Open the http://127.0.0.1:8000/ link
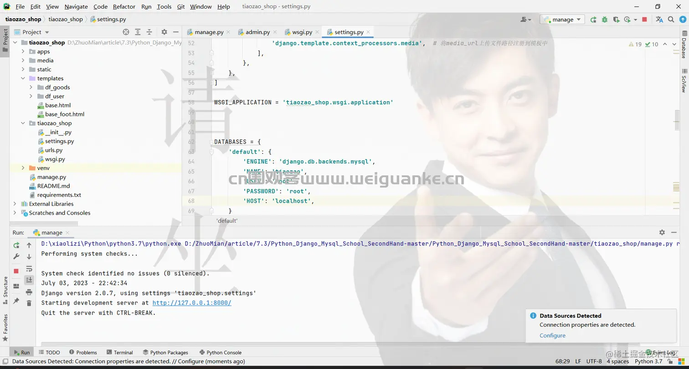This screenshot has height=369, width=689. click(x=192, y=303)
